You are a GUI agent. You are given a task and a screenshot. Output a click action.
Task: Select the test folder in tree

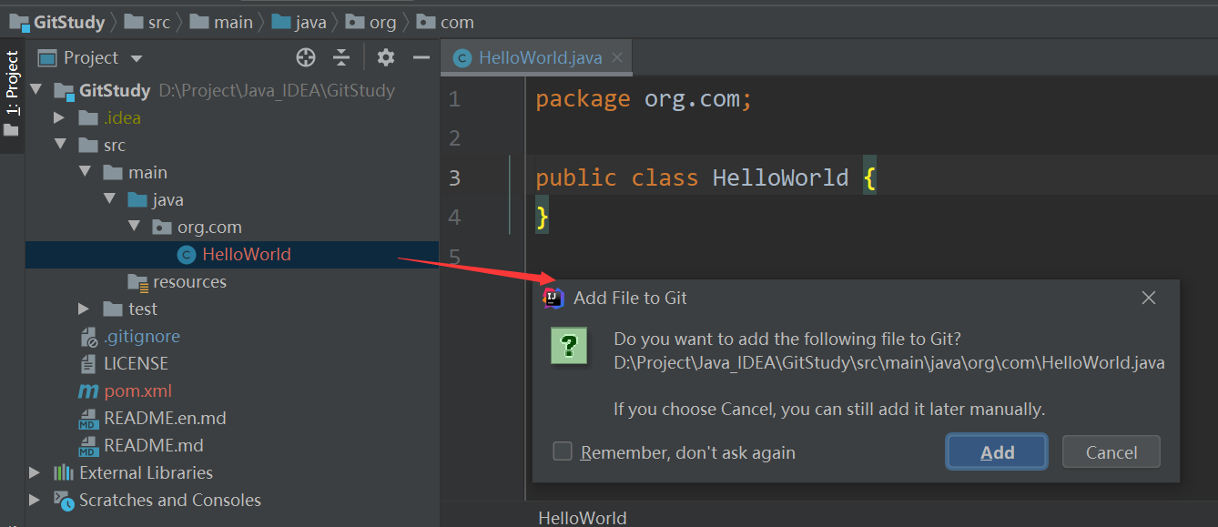point(143,309)
